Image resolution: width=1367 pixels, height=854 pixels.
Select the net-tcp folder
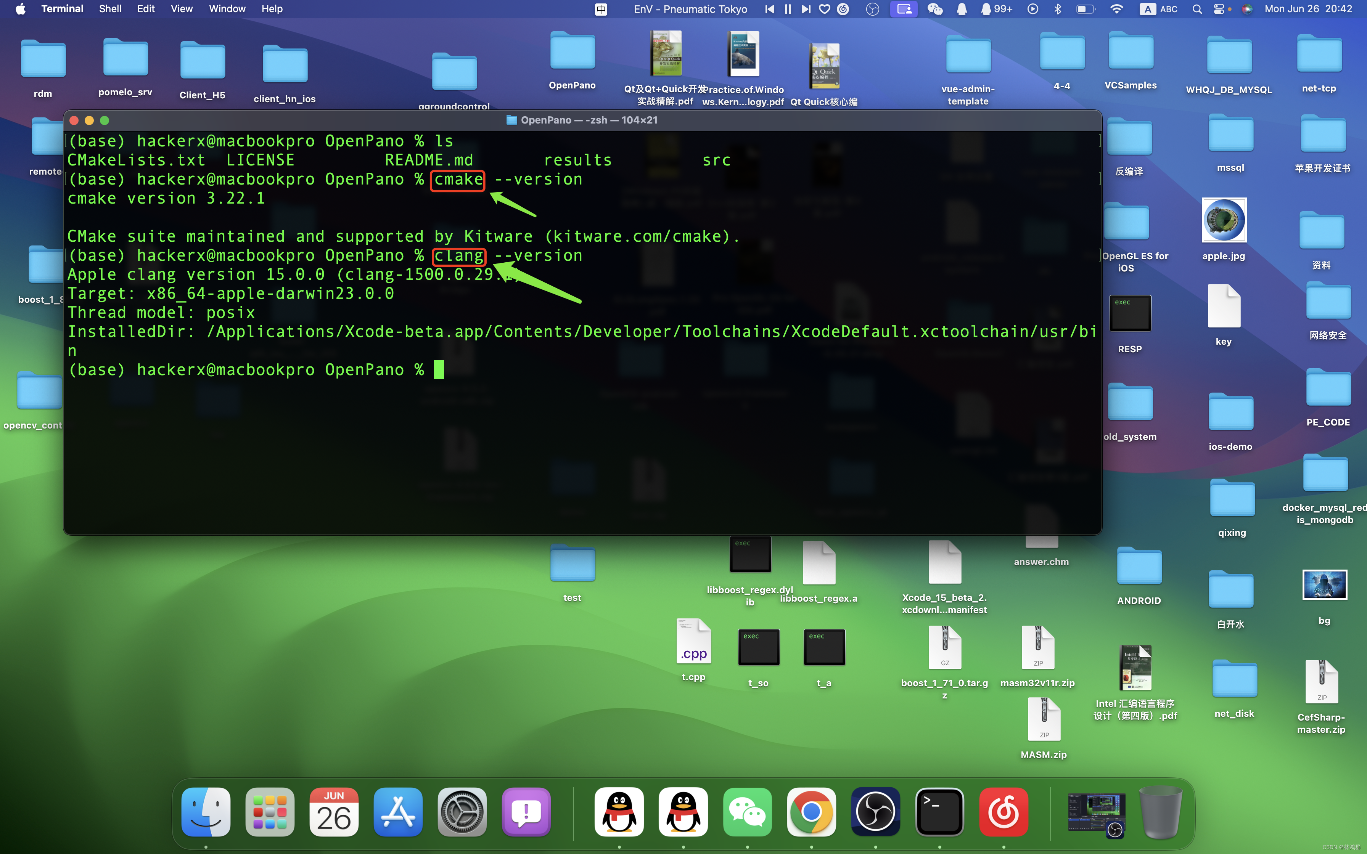[x=1319, y=63]
